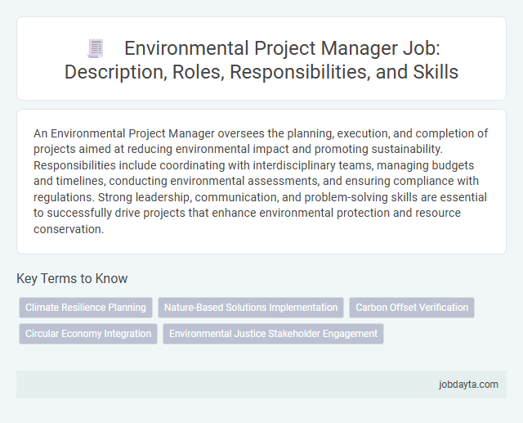Click the Environmental Project Manager Job heading

pos(261,60)
